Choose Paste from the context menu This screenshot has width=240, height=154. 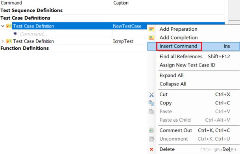[x=194, y=111]
